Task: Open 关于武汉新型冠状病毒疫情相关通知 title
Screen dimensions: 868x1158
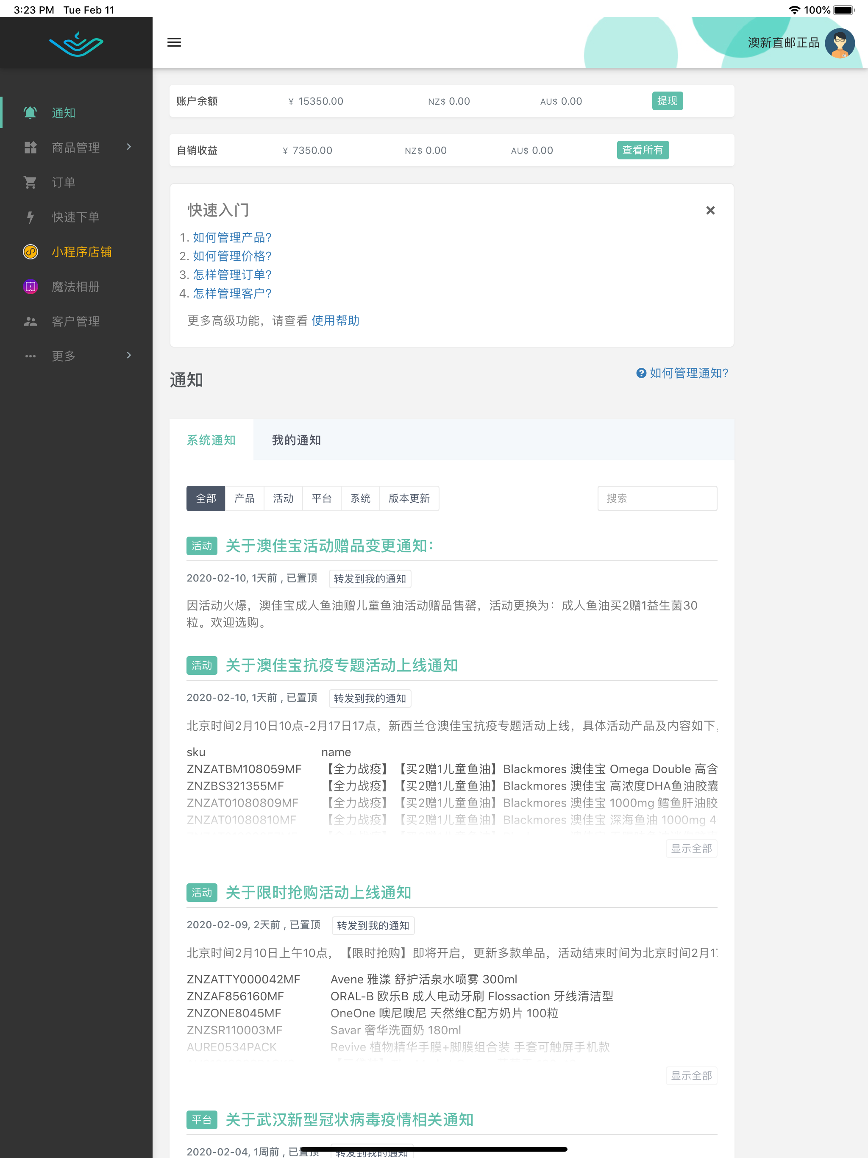Action: pyautogui.click(x=350, y=1119)
